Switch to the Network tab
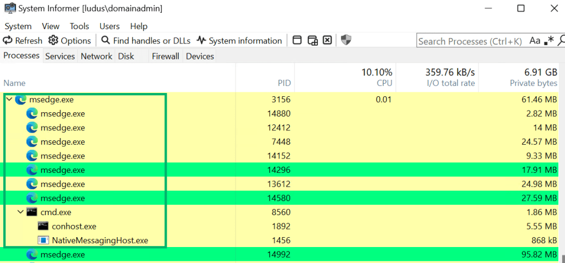Image resolution: width=565 pixels, height=263 pixels. click(96, 57)
